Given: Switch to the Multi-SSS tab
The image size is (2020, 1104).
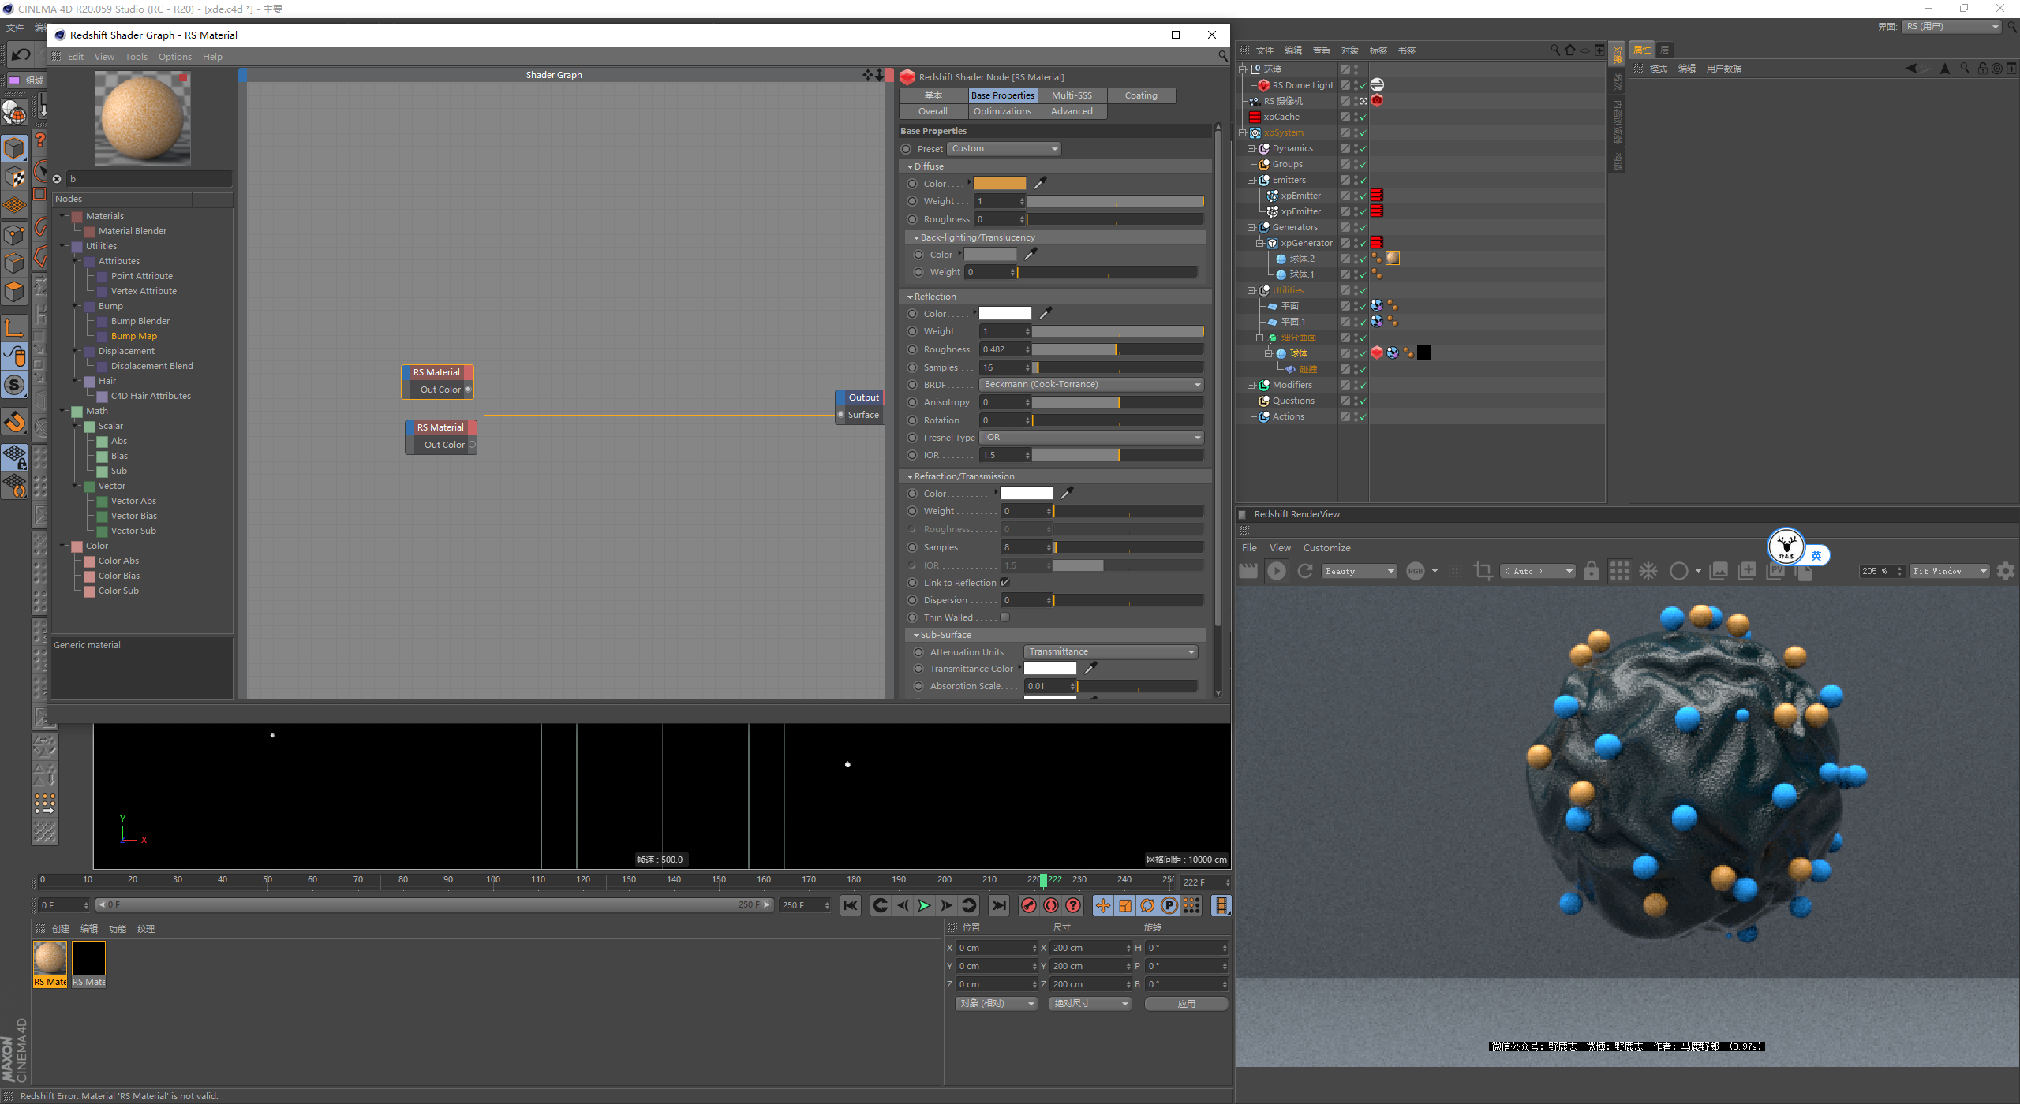Looking at the screenshot, I should tap(1072, 95).
